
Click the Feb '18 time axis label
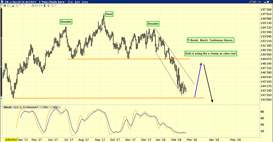[176, 140]
